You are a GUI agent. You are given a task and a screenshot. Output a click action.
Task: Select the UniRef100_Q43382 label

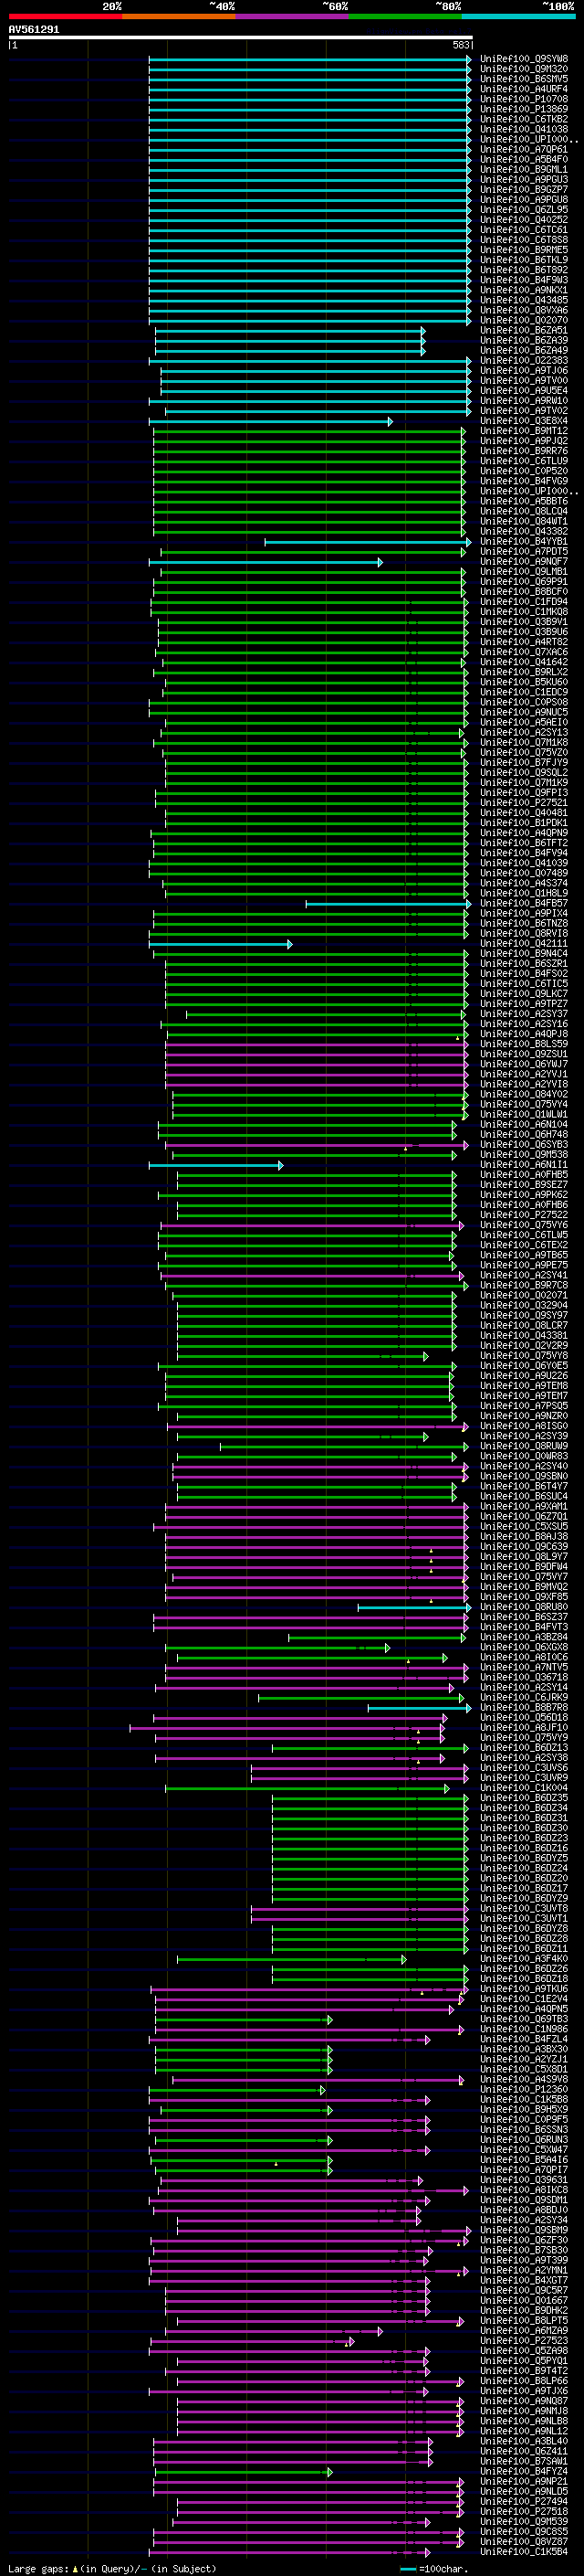click(524, 531)
